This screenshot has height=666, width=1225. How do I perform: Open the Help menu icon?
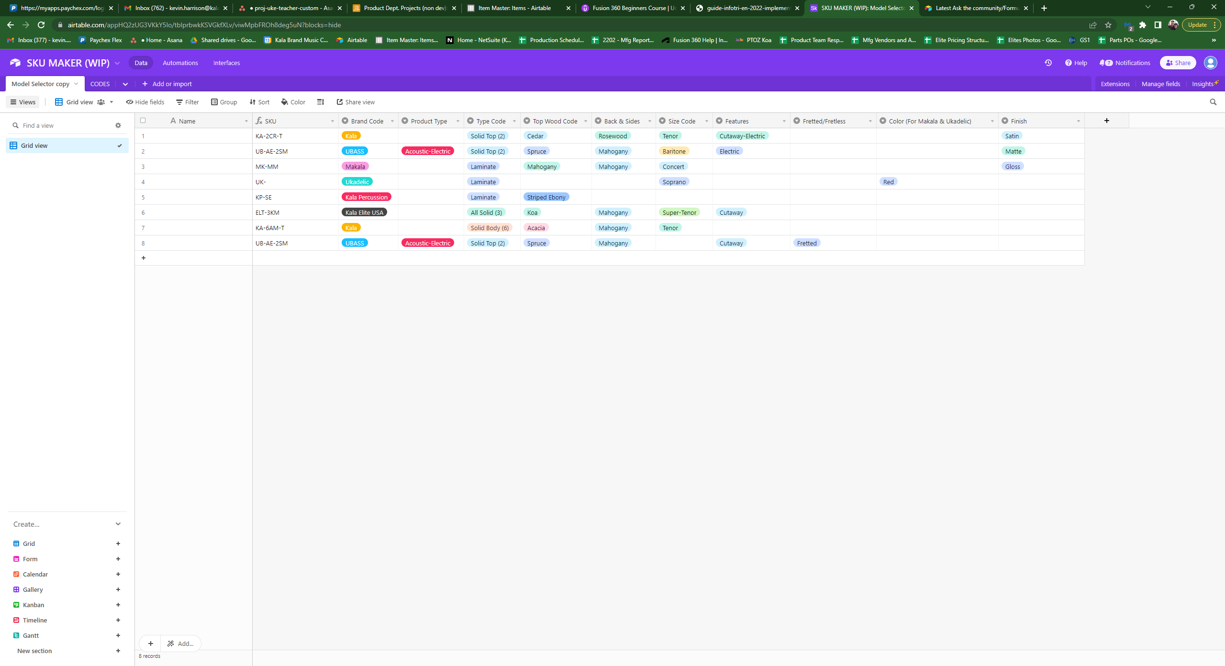[1068, 63]
